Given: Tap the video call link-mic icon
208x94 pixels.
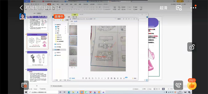Looking at the screenshot, I should 178,85.
